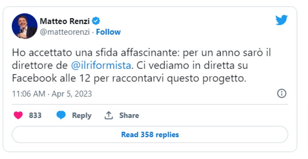The width and height of the screenshot is (308, 159).
Task: Click the Matteo Renzi display name
Action: (65, 21)
